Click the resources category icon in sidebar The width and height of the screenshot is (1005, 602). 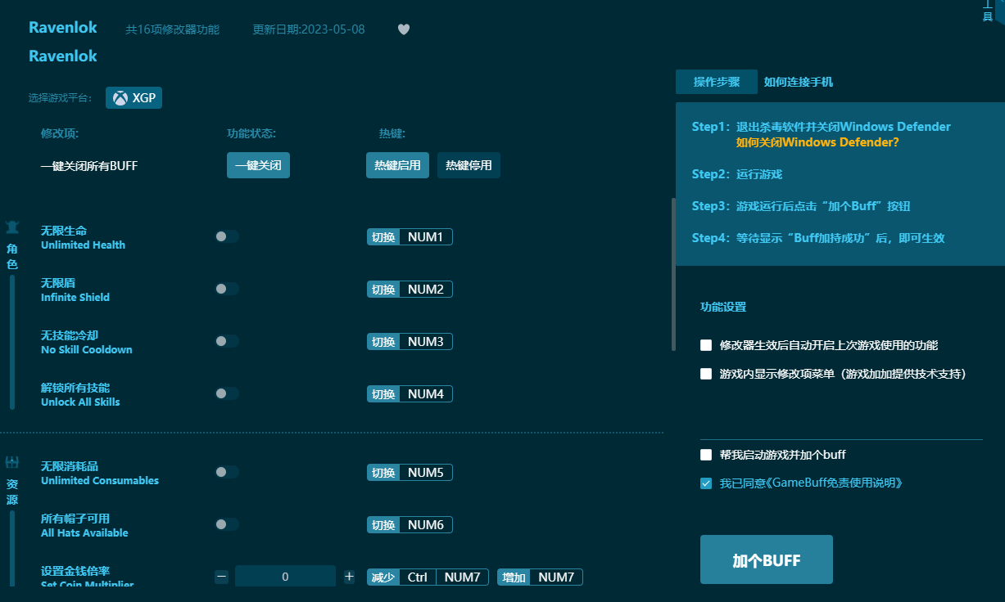12,463
